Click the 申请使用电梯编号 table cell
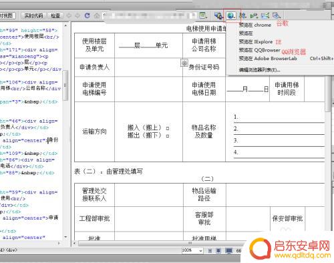 tap(94, 89)
